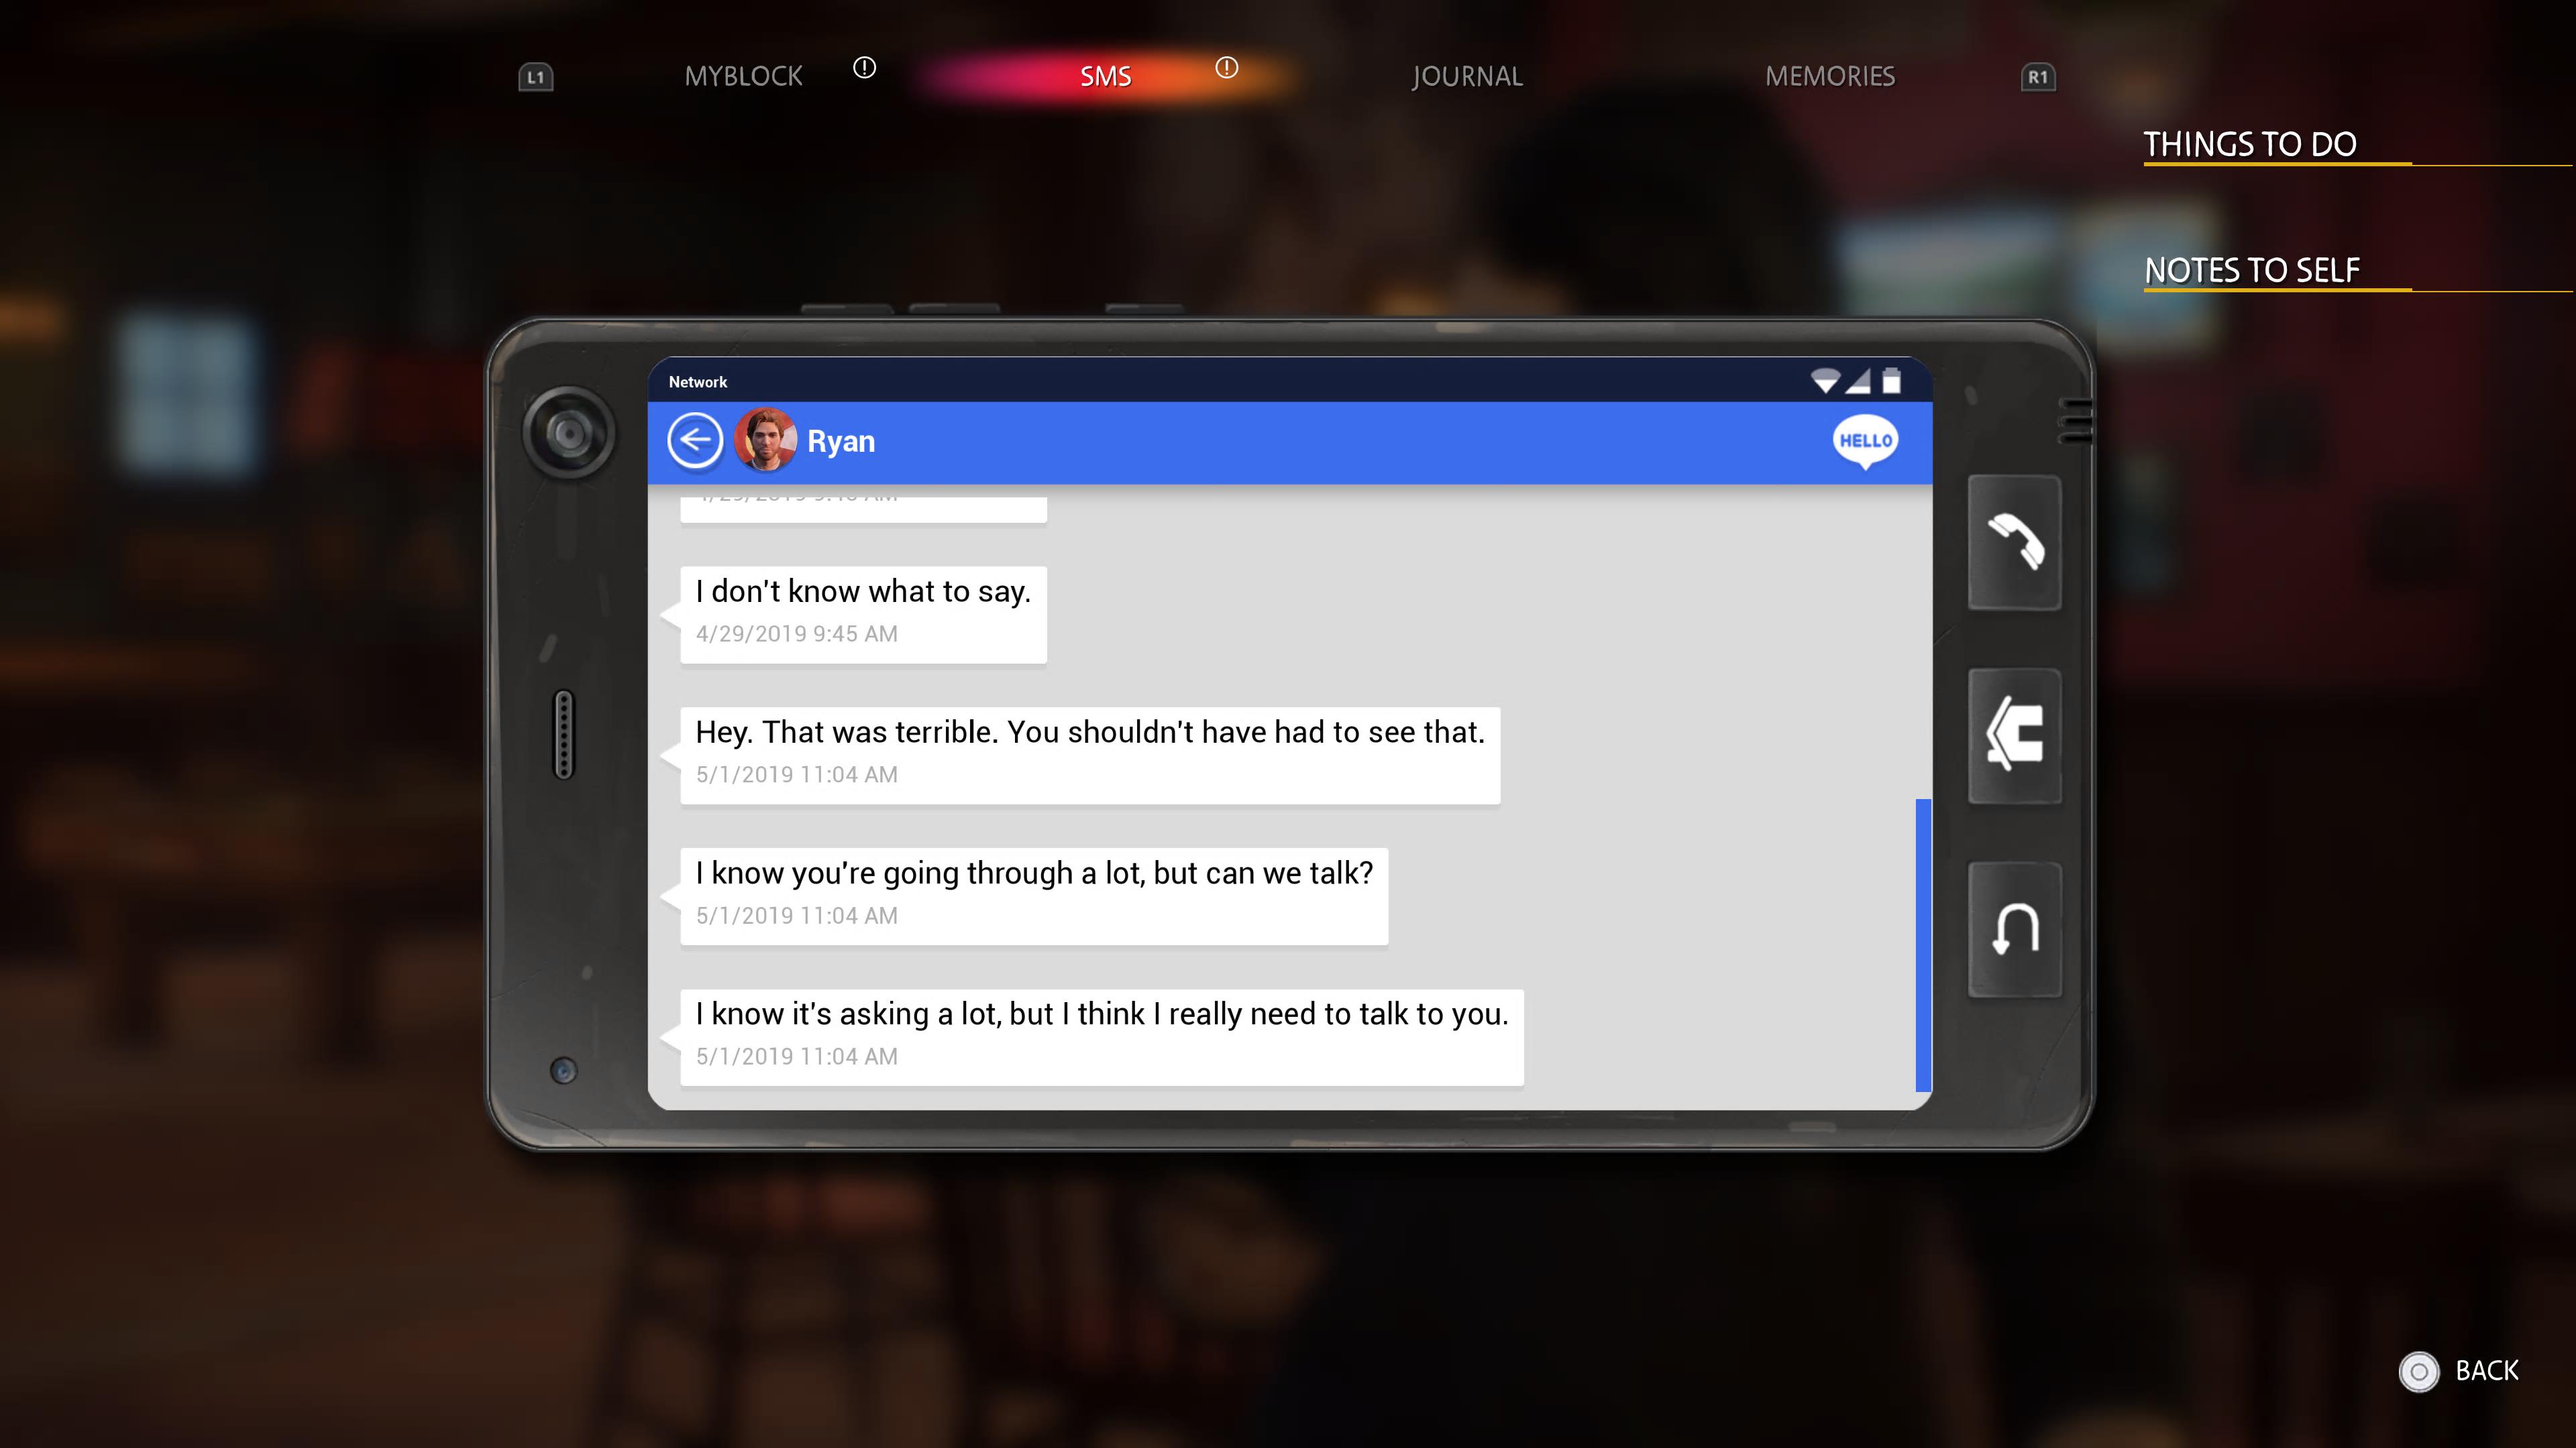Click the battery status icon
The height and width of the screenshot is (1448, 2576).
(x=1891, y=381)
